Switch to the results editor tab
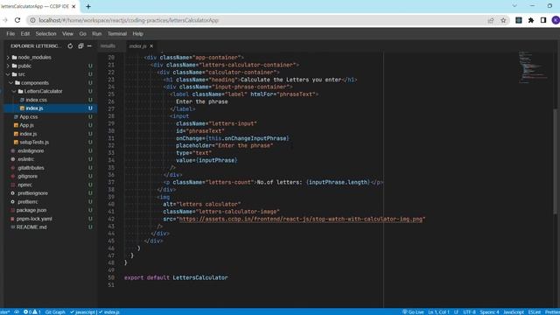The width and height of the screenshot is (560, 315). pos(108,46)
